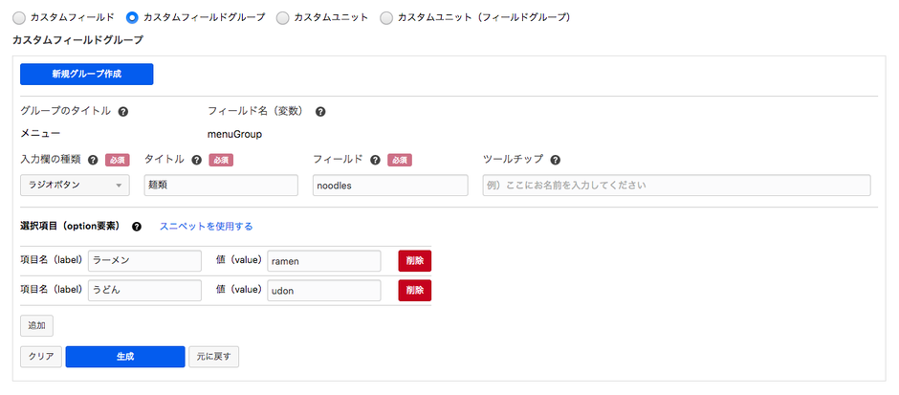Image resolution: width=899 pixels, height=395 pixels.
Task: Select the カスタムフィールド radio button
Action: (x=19, y=17)
